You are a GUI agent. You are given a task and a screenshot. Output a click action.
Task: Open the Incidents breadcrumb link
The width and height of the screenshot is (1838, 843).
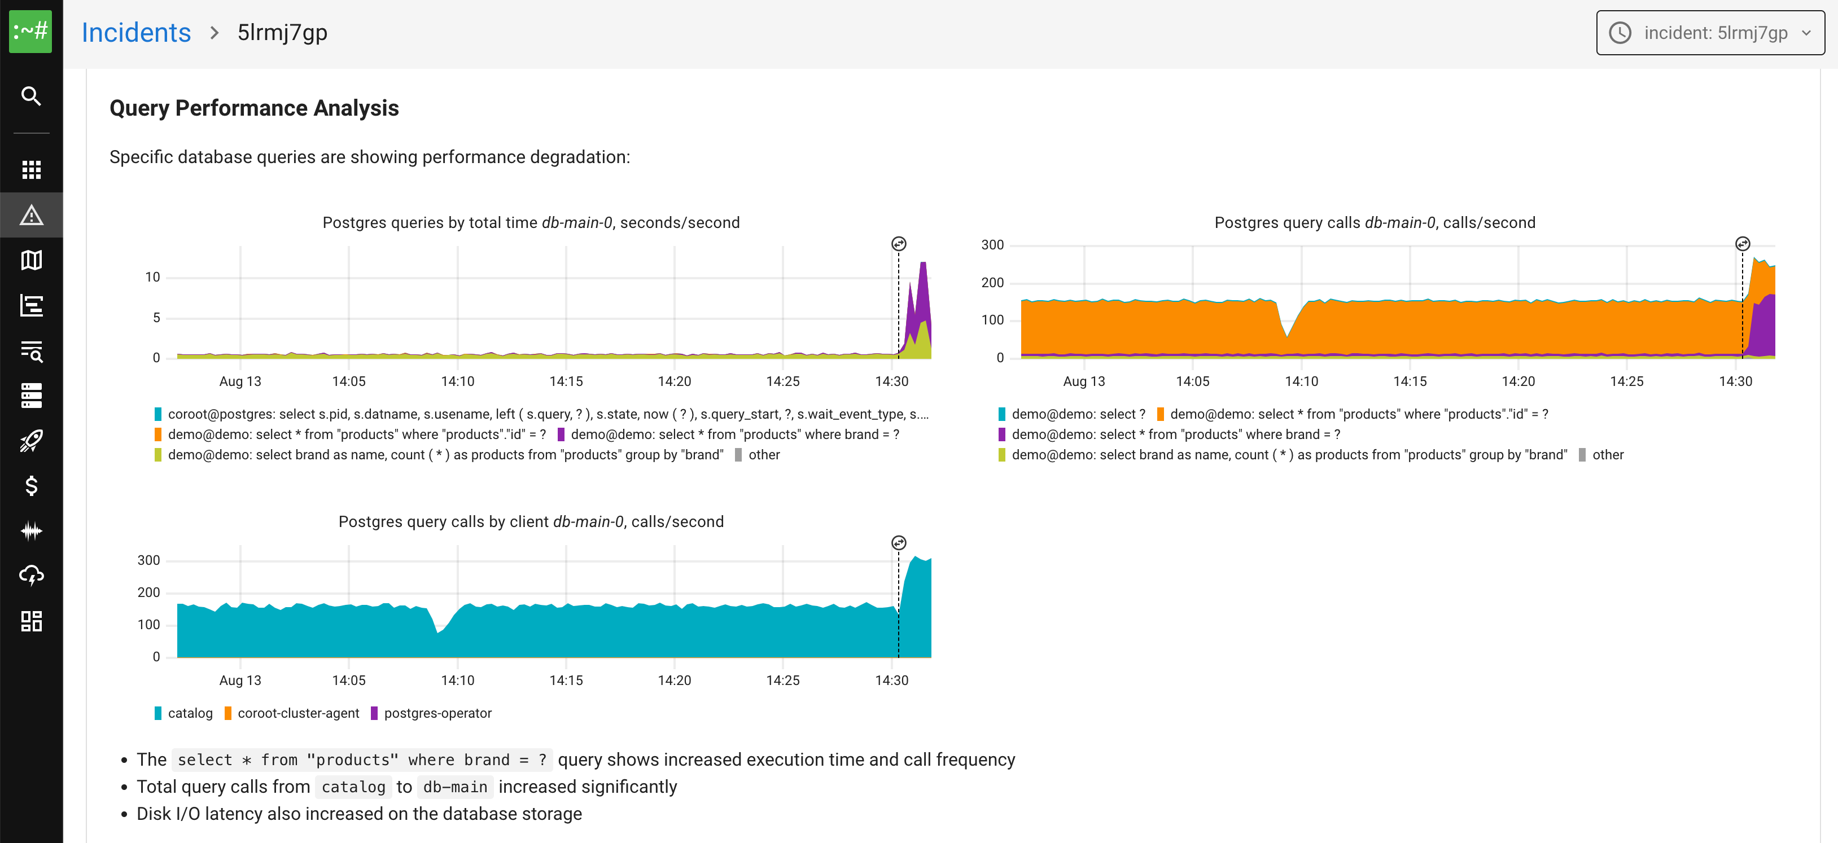[135, 32]
